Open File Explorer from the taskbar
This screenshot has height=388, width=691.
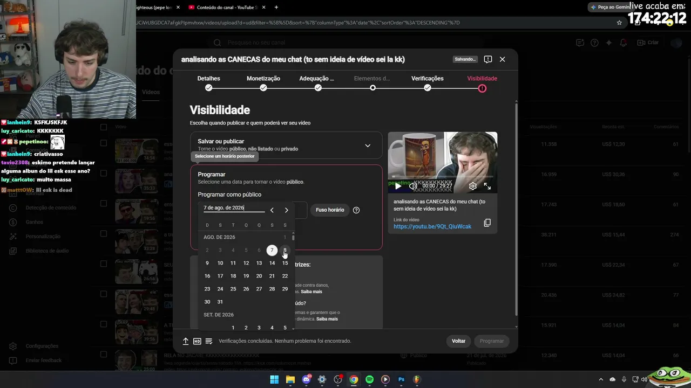(290, 379)
